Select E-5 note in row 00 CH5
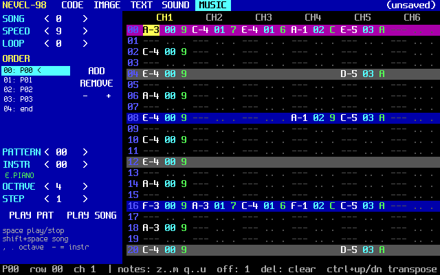The height and width of the screenshot is (275, 440). coord(349,30)
